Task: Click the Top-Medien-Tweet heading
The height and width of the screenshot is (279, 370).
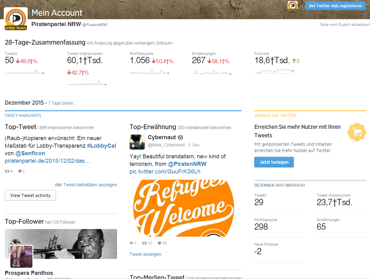Action: [x=157, y=276]
